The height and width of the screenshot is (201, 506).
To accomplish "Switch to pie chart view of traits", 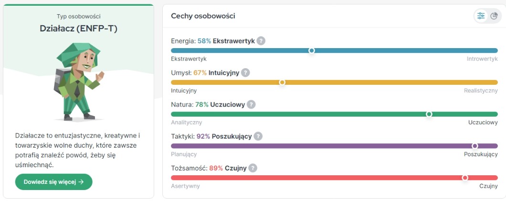I will pyautogui.click(x=494, y=16).
